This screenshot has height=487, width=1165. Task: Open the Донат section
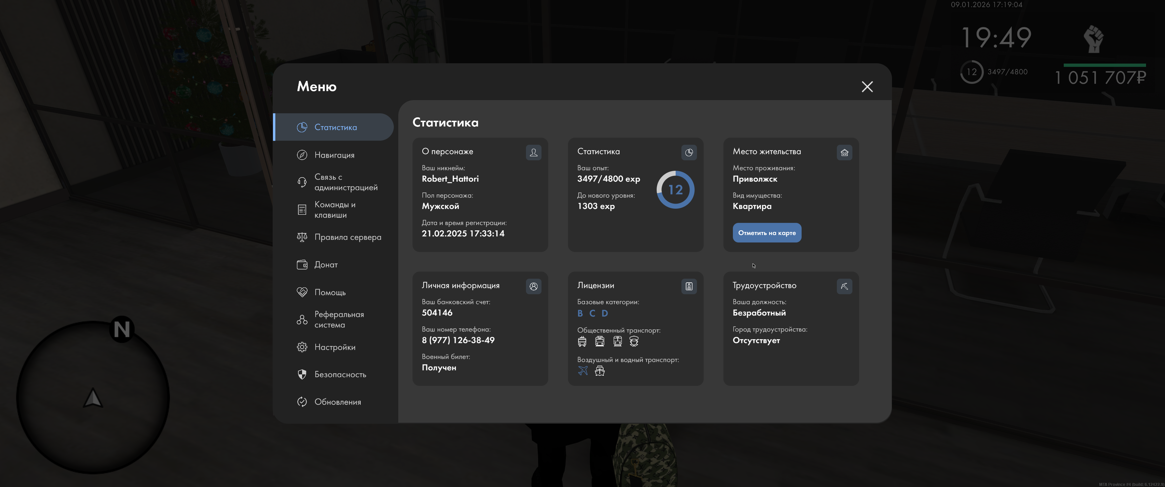click(325, 265)
